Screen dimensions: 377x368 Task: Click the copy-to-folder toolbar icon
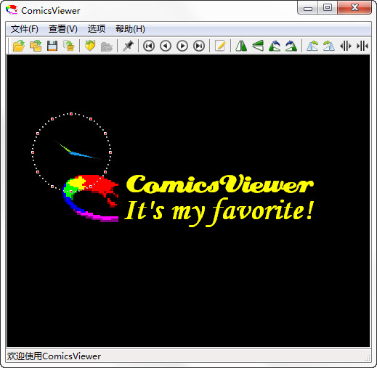[69, 46]
